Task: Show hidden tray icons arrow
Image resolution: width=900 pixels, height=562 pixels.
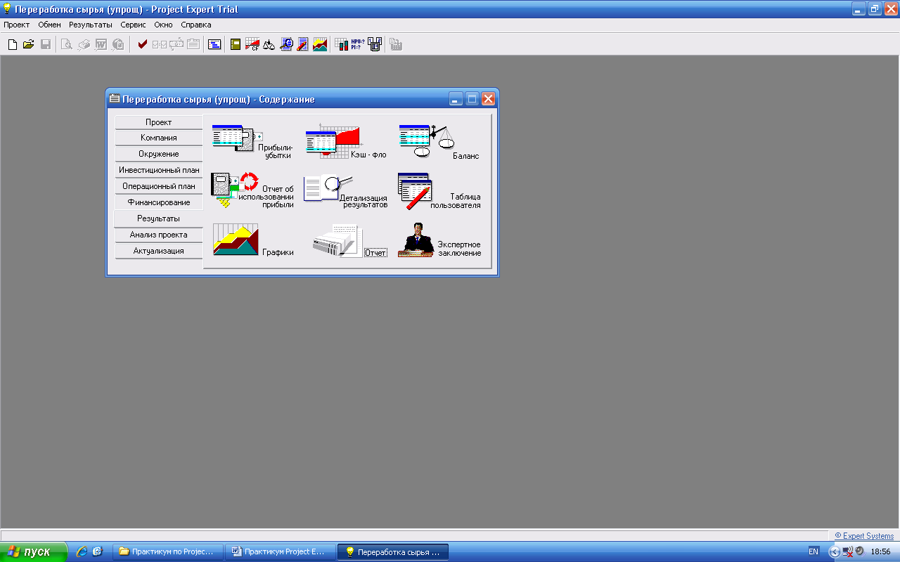Action: [x=835, y=551]
